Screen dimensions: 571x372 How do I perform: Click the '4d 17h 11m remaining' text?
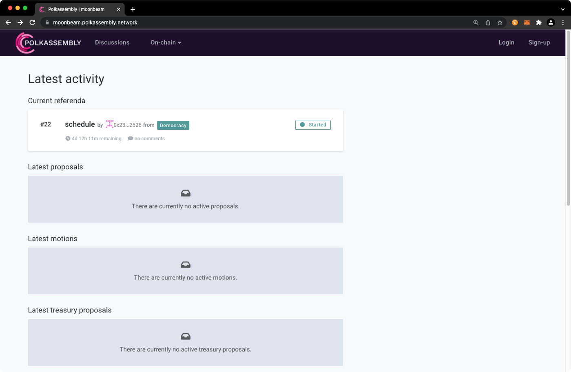pyautogui.click(x=97, y=139)
